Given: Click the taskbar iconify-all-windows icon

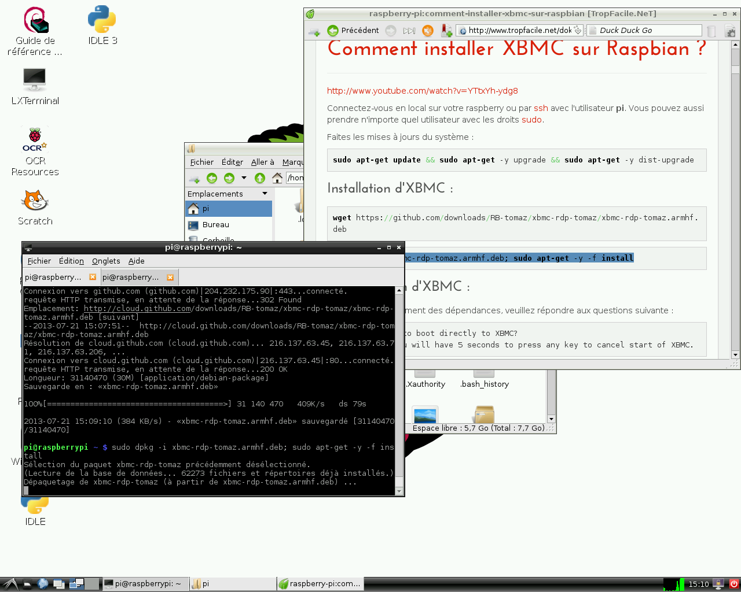Looking at the screenshot, I should [60, 584].
